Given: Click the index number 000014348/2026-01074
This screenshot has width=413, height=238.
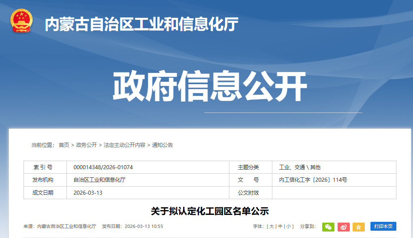Looking at the screenshot, I should click(x=103, y=168).
